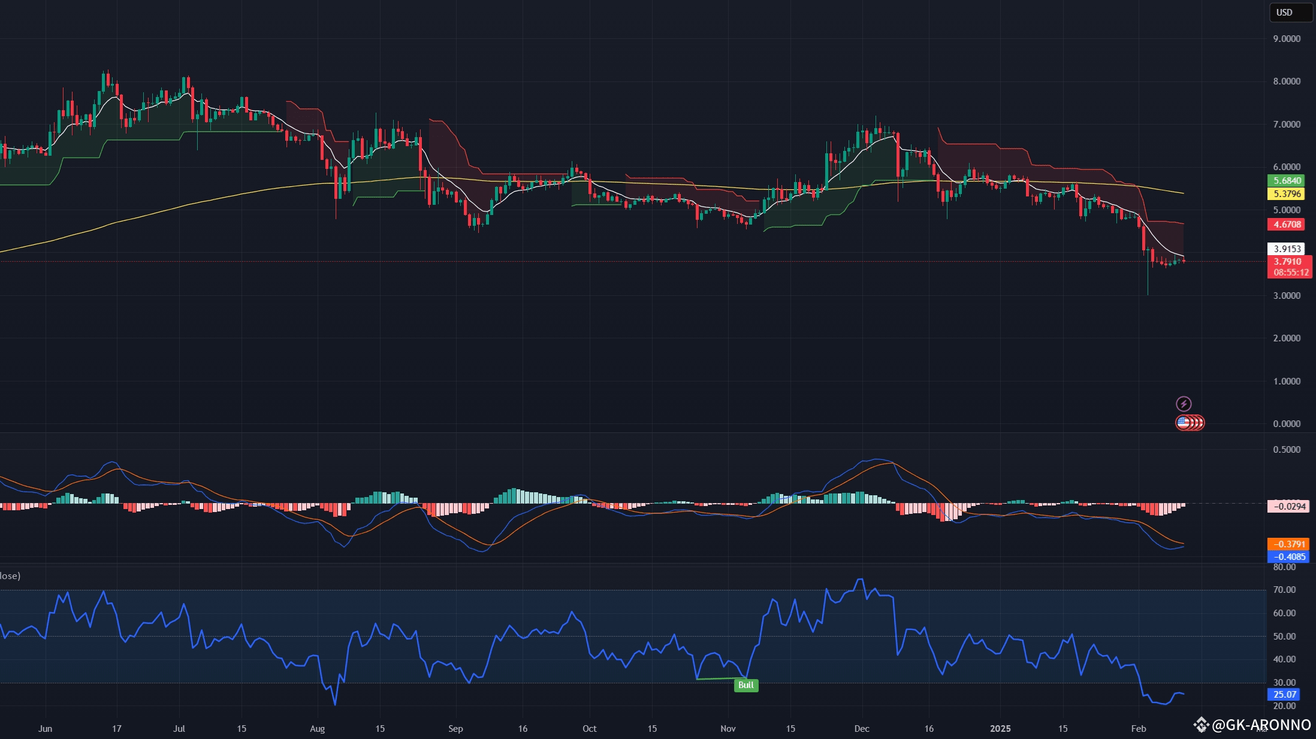Click the USD unit selector in the top-right corner
The height and width of the screenshot is (739, 1316).
click(x=1290, y=12)
